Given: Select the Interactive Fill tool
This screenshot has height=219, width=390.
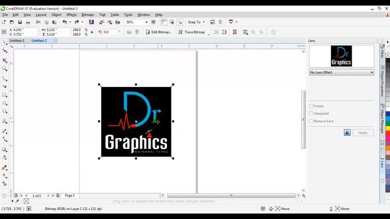Looking at the screenshot, I should (4, 176).
